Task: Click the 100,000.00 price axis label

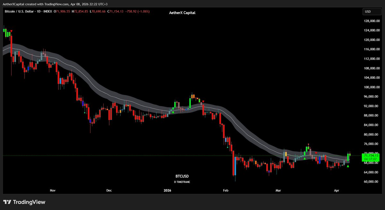Action: coord(372,87)
